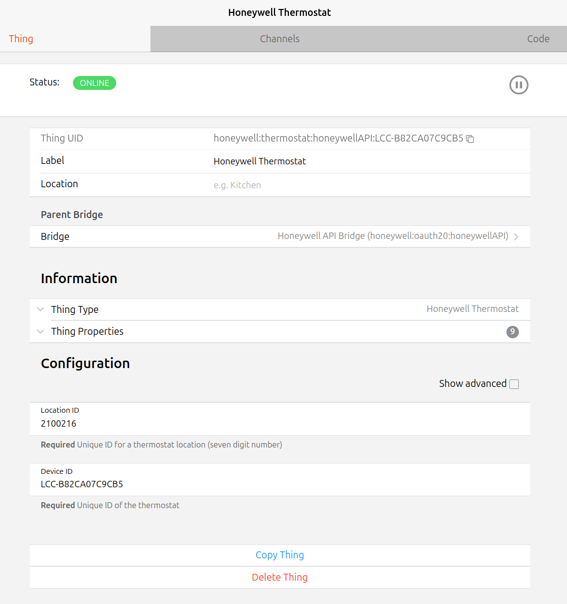Expand the Thing Type section
The image size is (567, 604).
[x=74, y=309]
